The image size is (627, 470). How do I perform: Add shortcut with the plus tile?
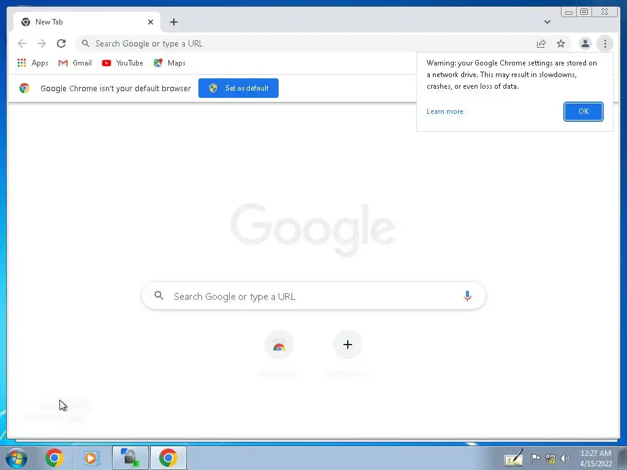click(x=348, y=345)
